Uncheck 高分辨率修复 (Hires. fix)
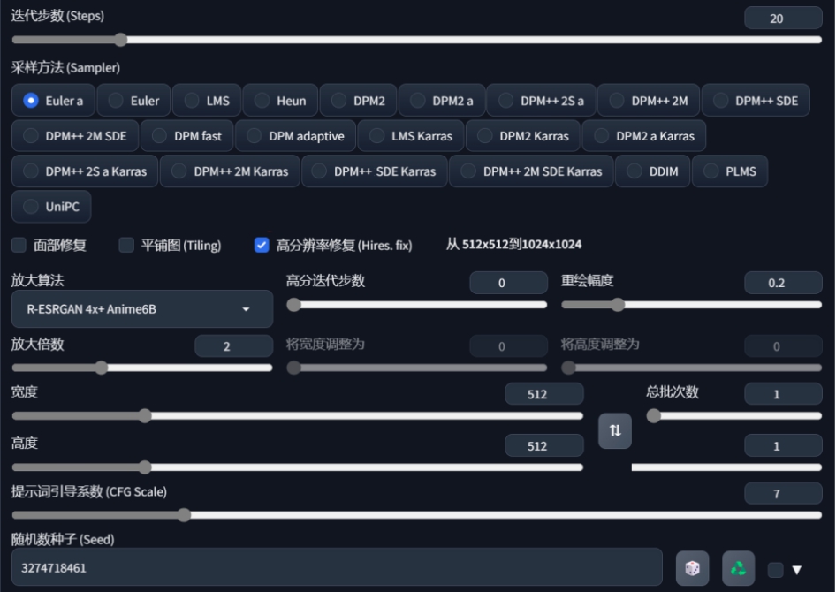This screenshot has height=592, width=836. coord(262,246)
